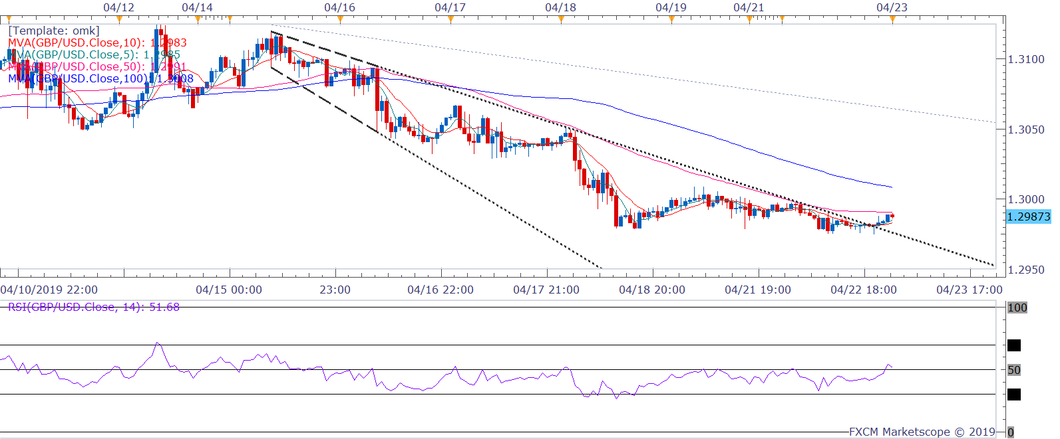Click the 04/17 21:00 time label
The image size is (1060, 439).
[546, 290]
